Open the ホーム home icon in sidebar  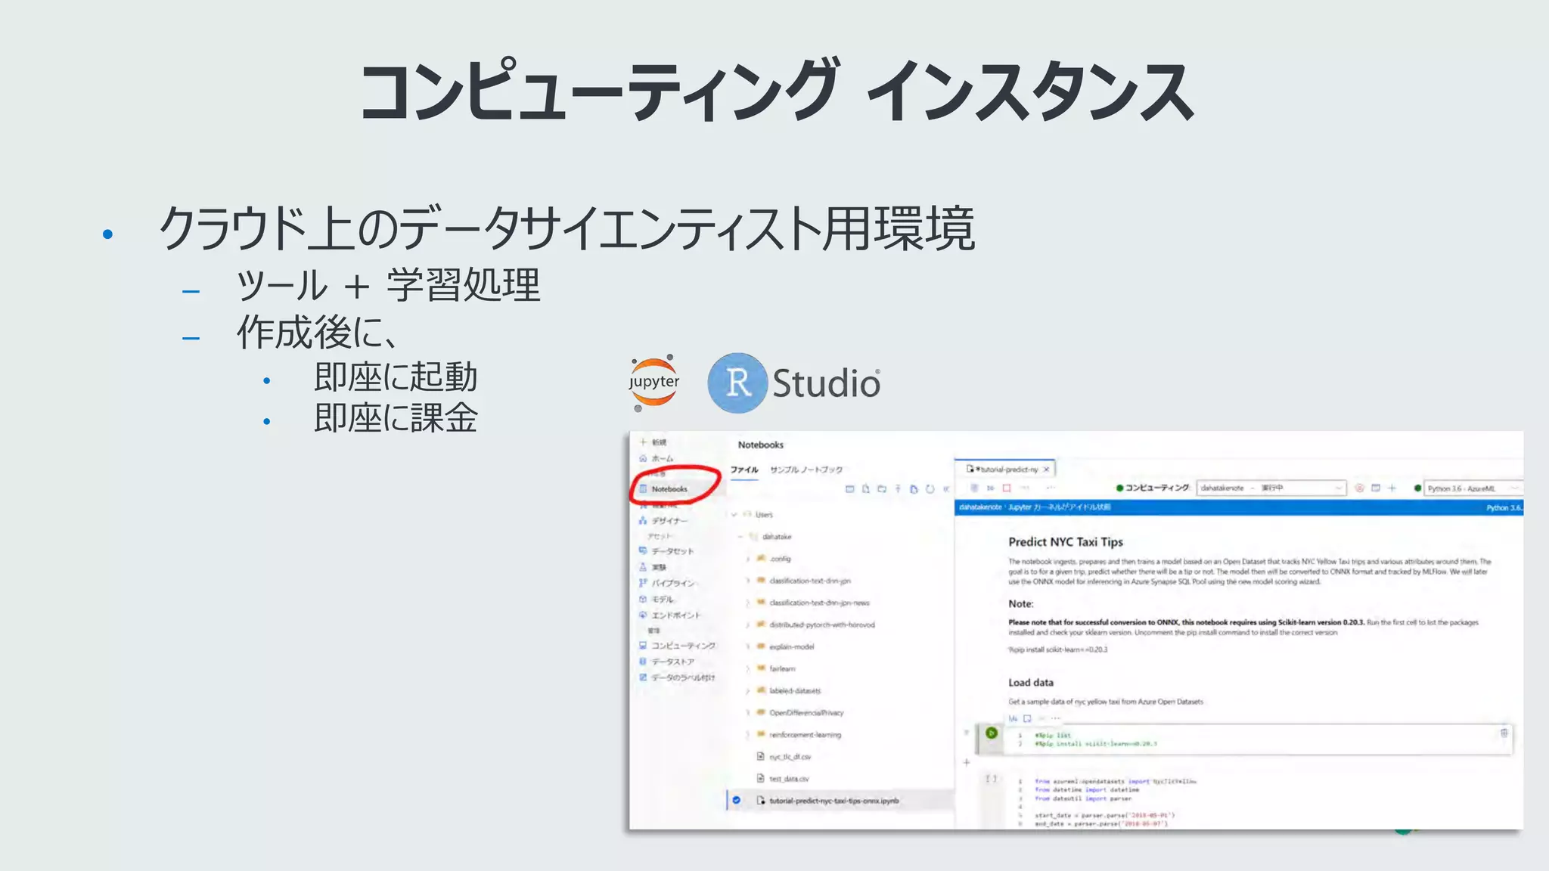pos(644,458)
